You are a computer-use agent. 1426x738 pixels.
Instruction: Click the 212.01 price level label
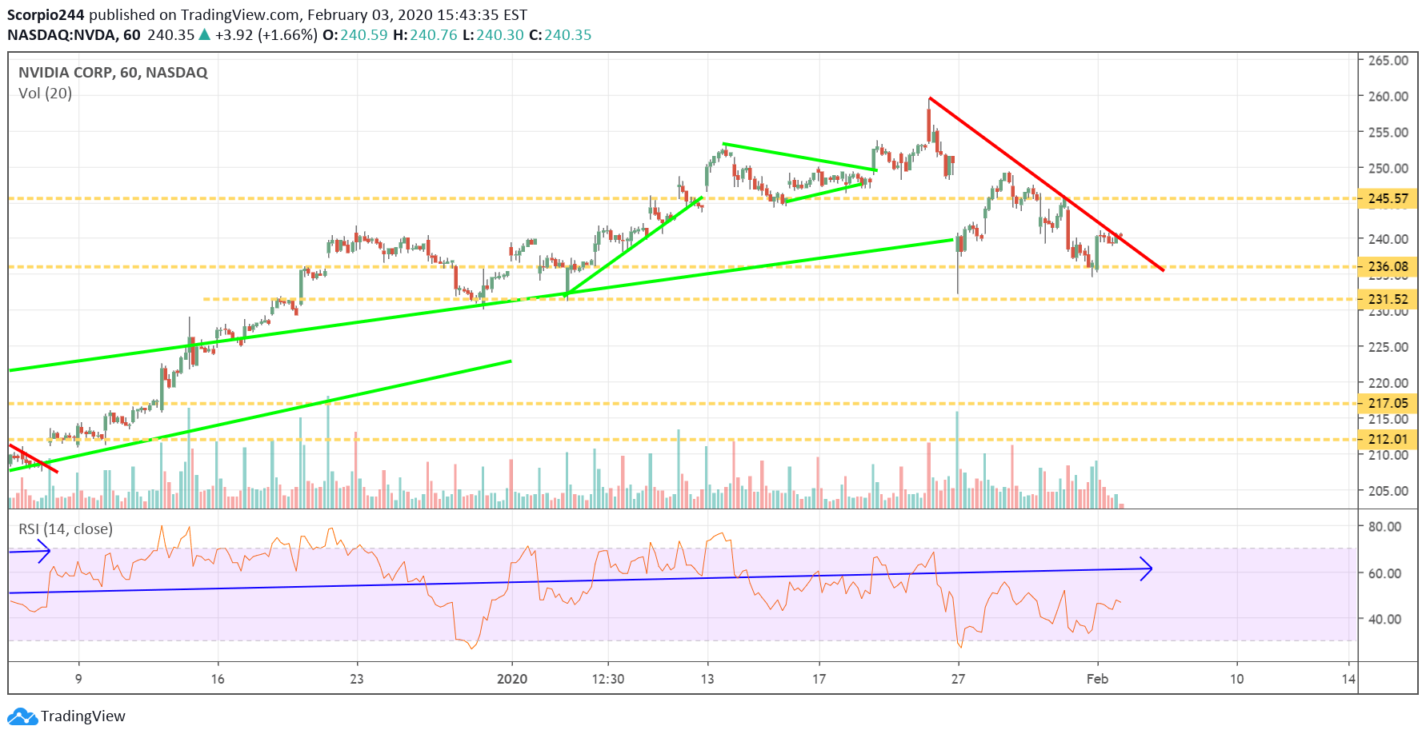point(1388,439)
